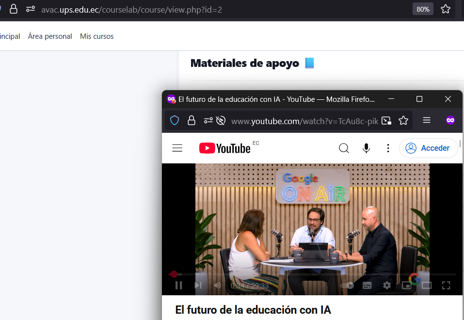Toggle video subtitles on

coord(367,286)
